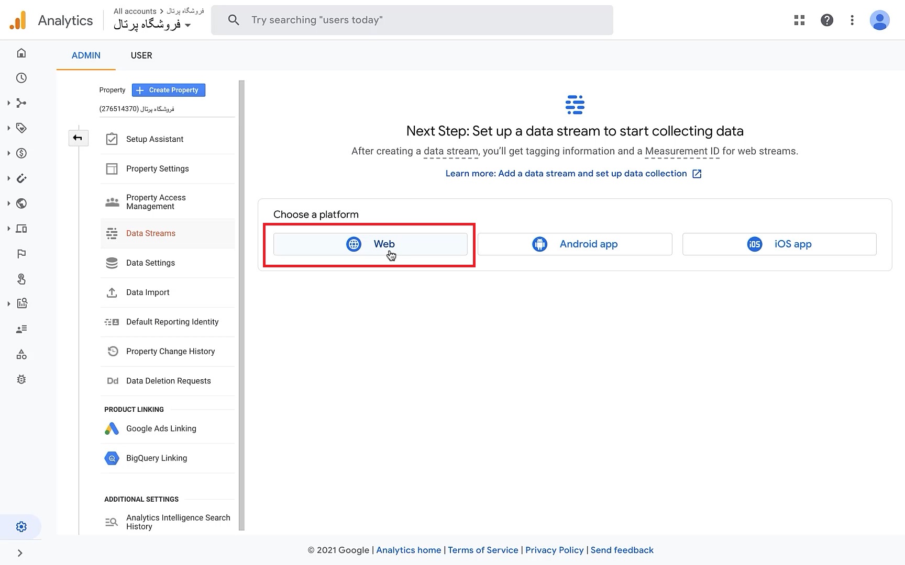Click the Home icon in left sidebar
This screenshot has width=905, height=565.
pos(21,53)
